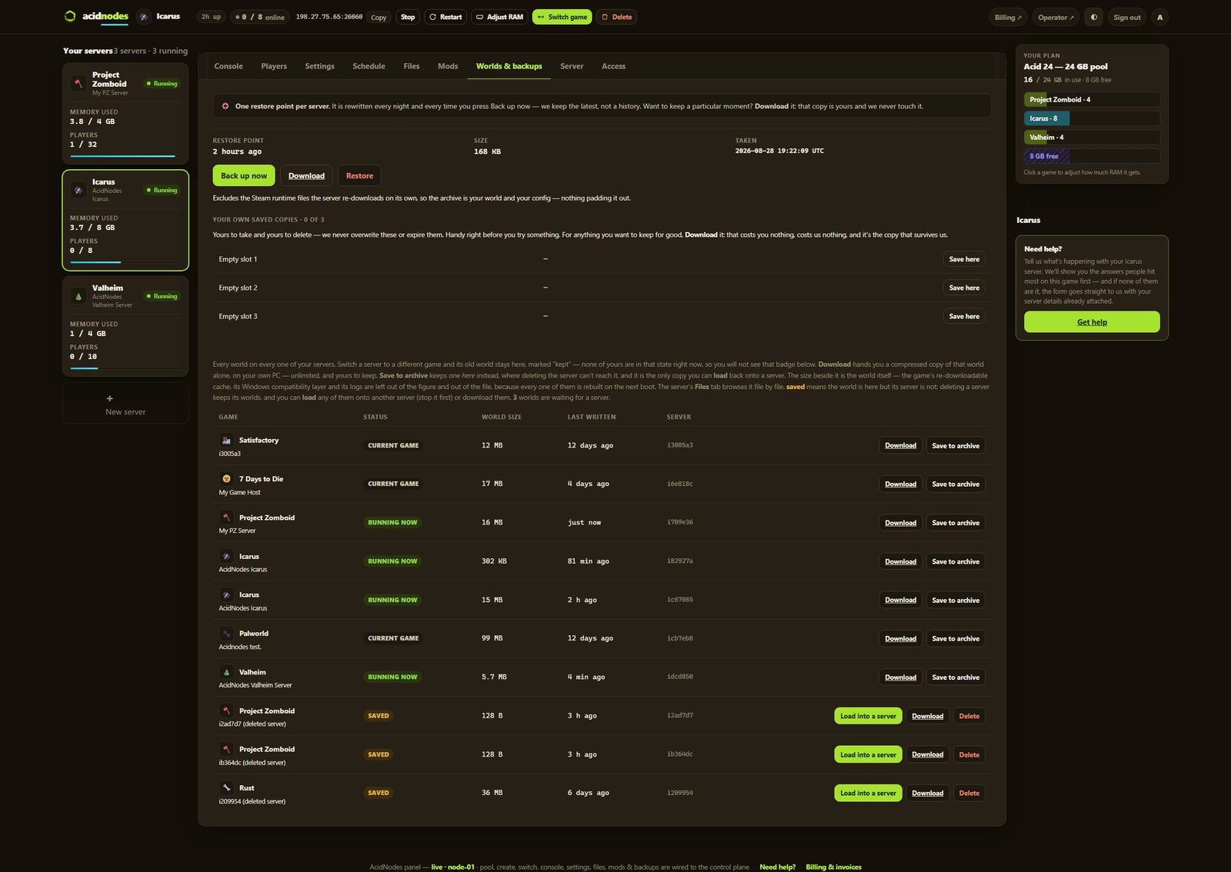Save Palworld world to archive

coord(956,638)
